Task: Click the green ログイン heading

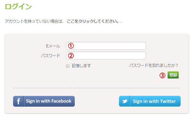Action: click(18, 6)
